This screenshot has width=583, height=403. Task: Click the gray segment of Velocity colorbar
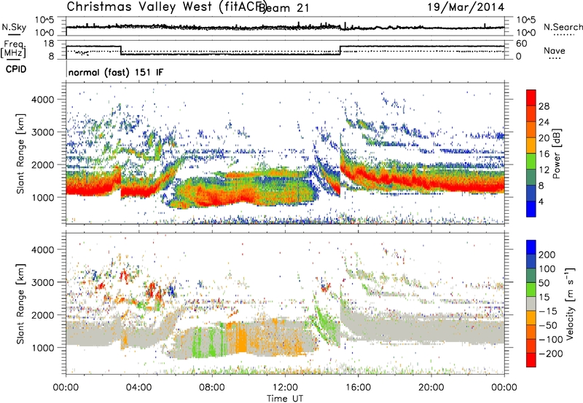[x=531, y=303]
